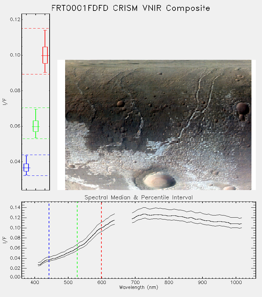
Task: Click the 0.12 tick label on box plot axis
Action: [x=15, y=20]
